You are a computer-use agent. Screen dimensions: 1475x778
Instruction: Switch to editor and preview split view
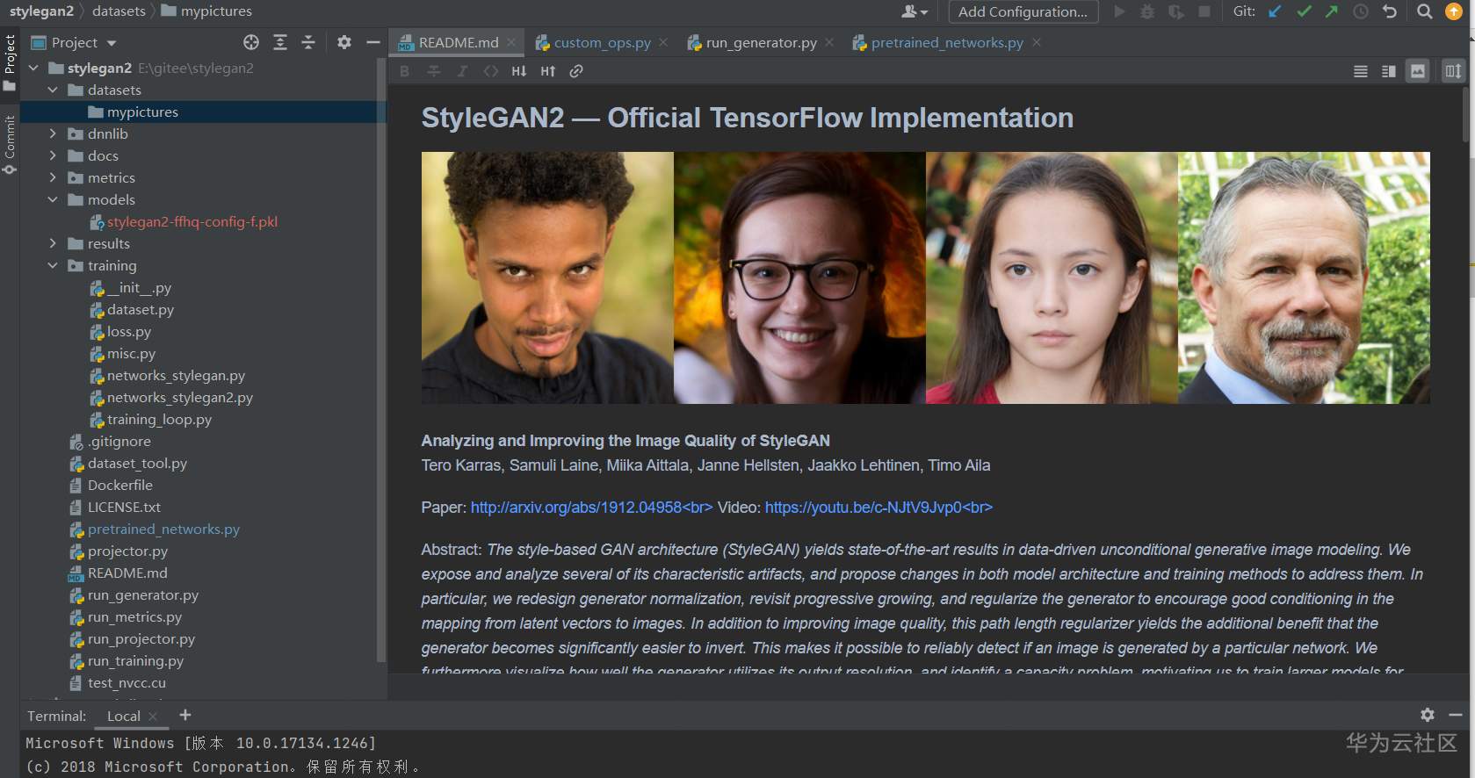point(1389,71)
